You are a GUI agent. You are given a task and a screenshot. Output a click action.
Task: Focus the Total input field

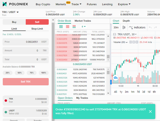26,59
